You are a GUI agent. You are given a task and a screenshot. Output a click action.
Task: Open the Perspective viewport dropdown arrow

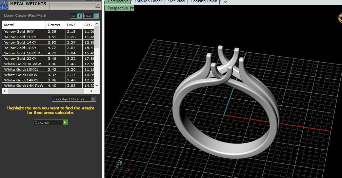coord(132,8)
